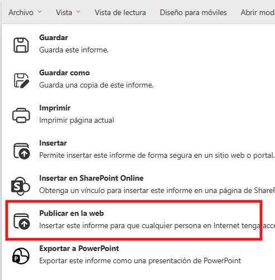This screenshot has width=275, height=280.
Task: Expand the Vista dropdown chevron
Action: 78,12
